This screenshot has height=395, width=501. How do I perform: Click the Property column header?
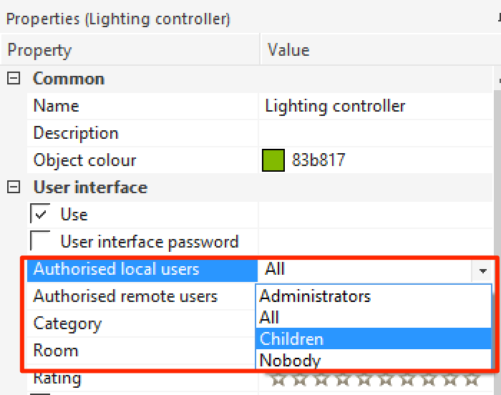(x=39, y=51)
